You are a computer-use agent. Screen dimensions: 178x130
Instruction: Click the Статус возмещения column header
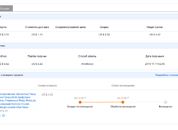pyautogui.click(x=123, y=86)
